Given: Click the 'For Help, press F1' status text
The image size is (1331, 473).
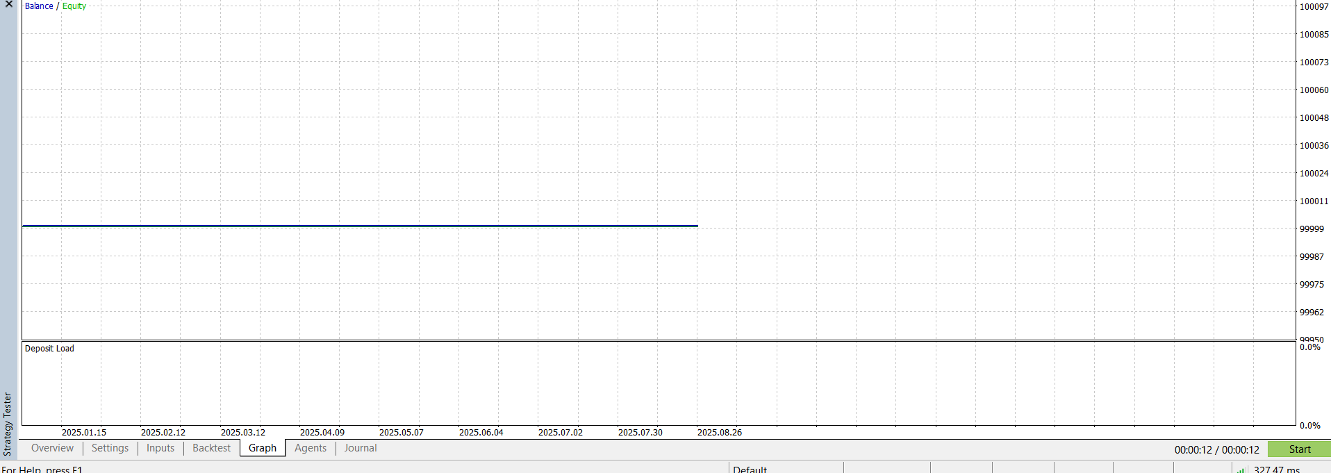Looking at the screenshot, I should pyautogui.click(x=42, y=470).
